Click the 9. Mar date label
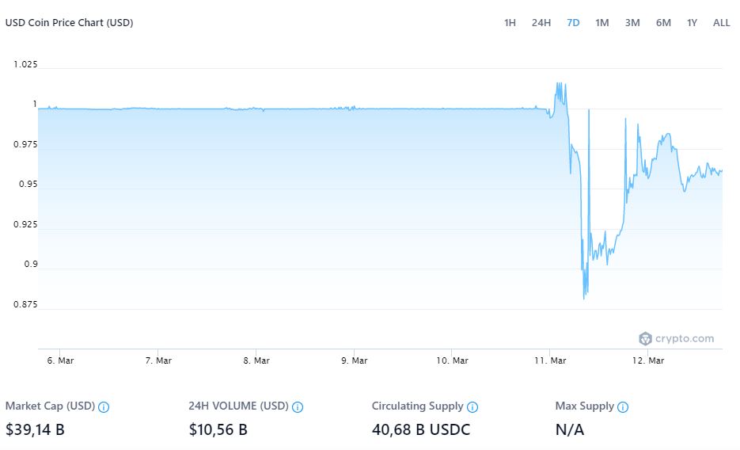 click(x=354, y=360)
